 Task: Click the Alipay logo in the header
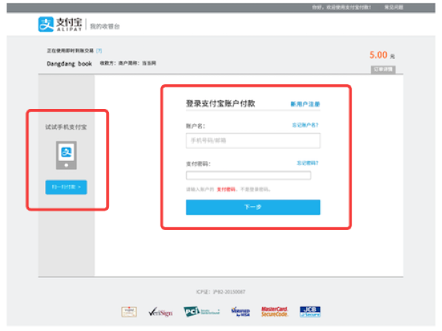click(60, 24)
